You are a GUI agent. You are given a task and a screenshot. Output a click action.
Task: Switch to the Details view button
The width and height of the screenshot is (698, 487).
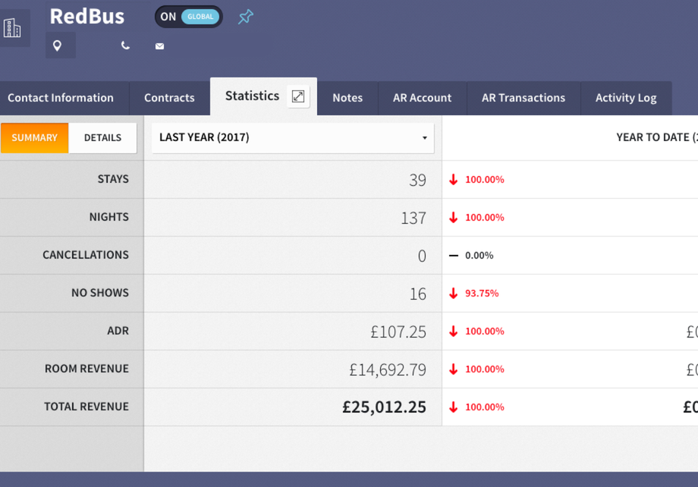[103, 138]
